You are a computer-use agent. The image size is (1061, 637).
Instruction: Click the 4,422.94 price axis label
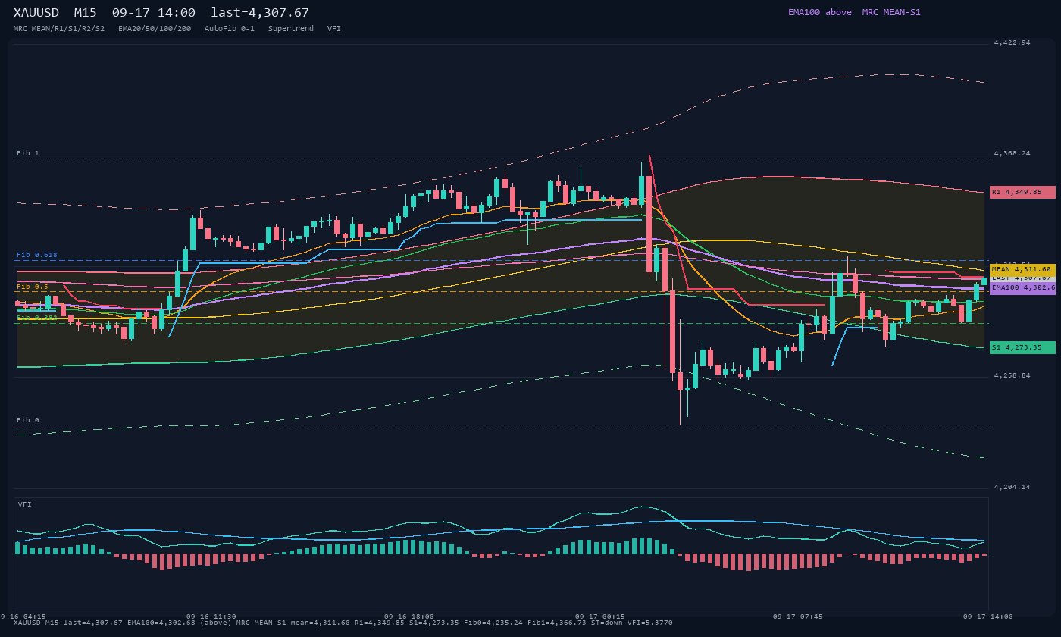tap(1012, 42)
